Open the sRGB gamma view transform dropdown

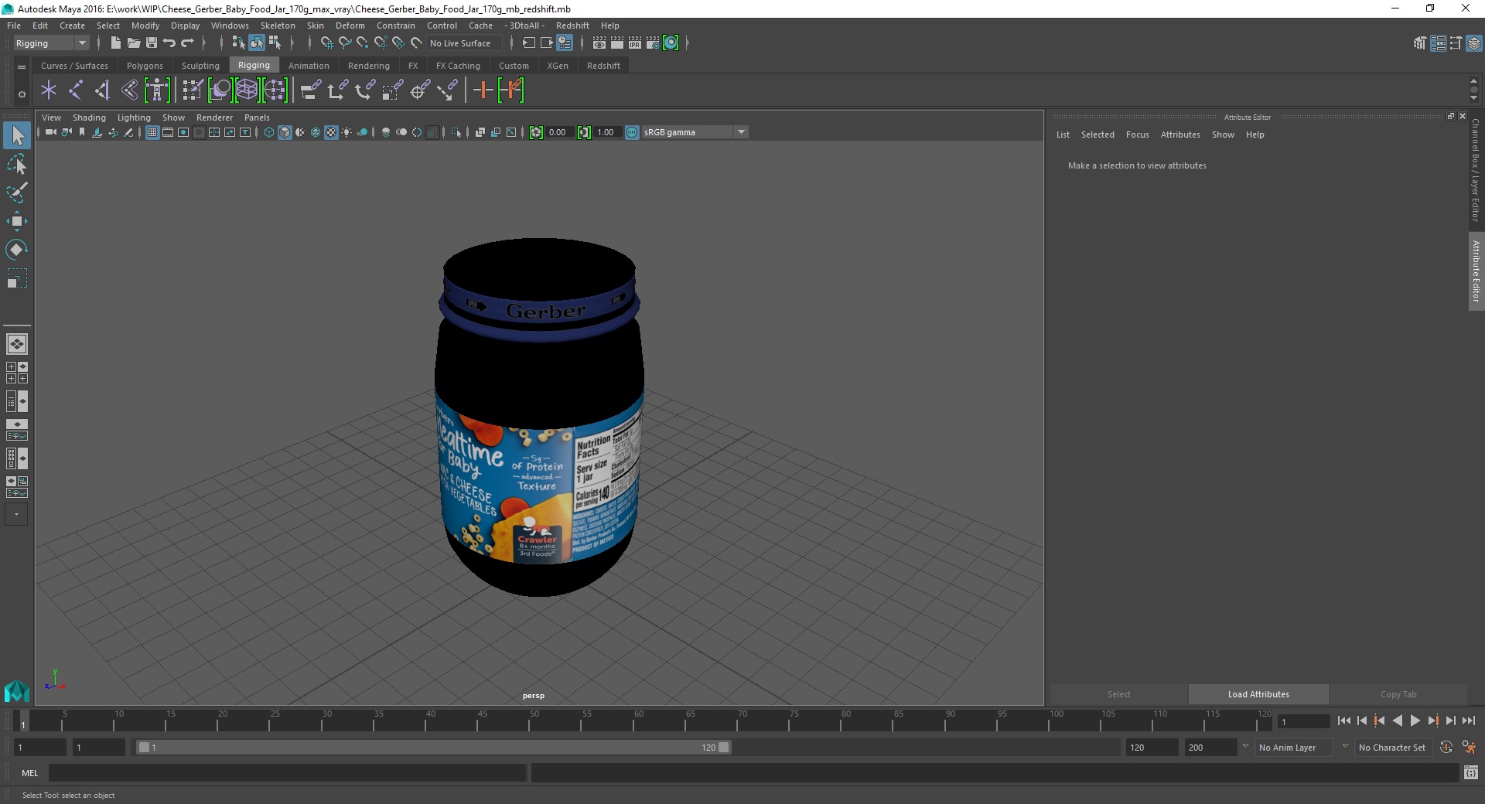695,132
